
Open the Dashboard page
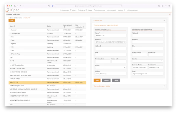pos(65,10)
